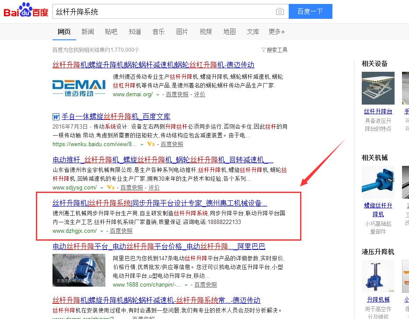Click the Word document icon beside the Wenku result

click(56, 117)
